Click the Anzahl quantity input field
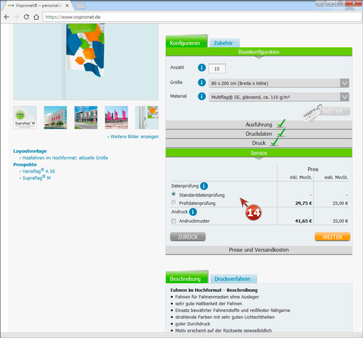This screenshot has width=363, height=338. click(217, 69)
